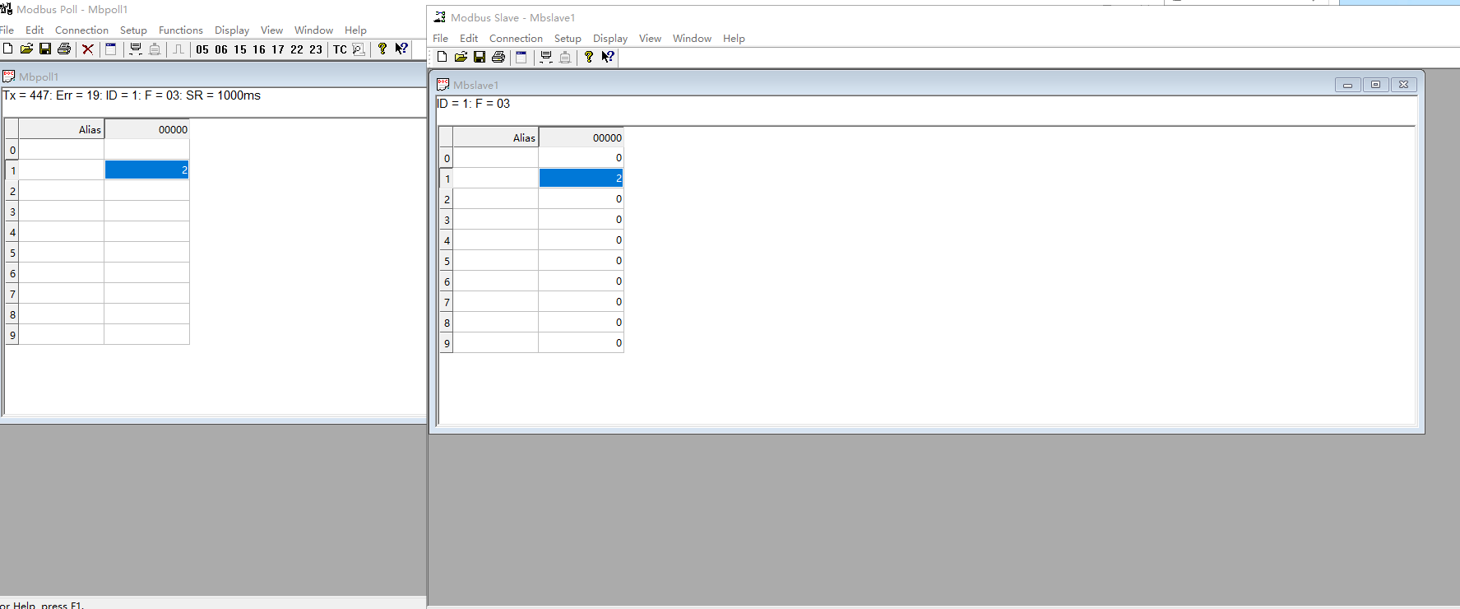Click function 16 write registers button
Viewport: 1460px width, 609px height.
[x=259, y=49]
